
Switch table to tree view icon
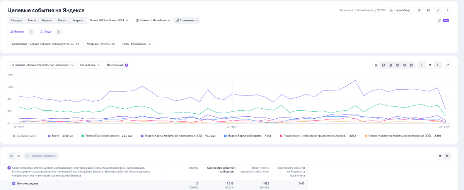[x=19, y=156]
